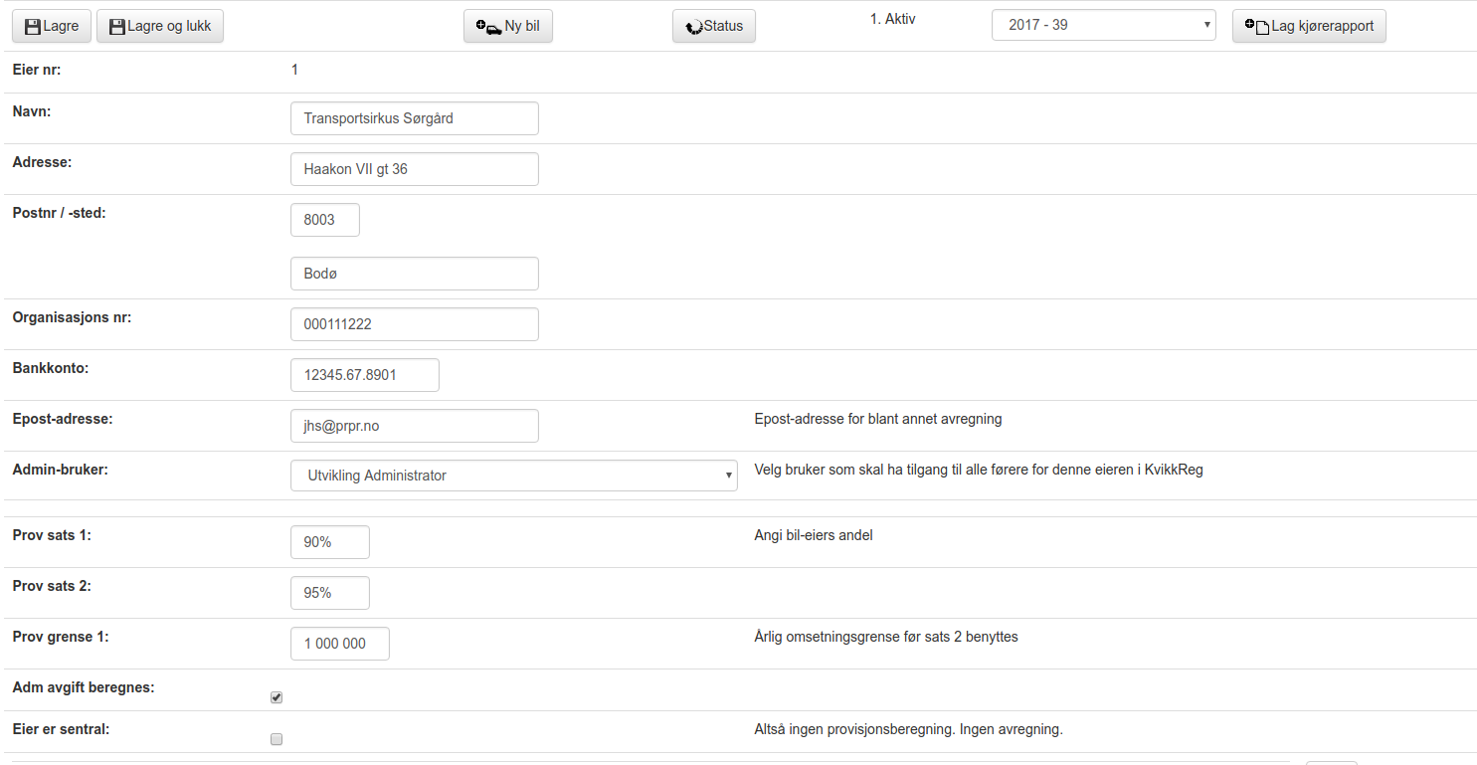Click the 'Organisasjons nr:' label
The height and width of the screenshot is (765, 1477).
(72, 317)
